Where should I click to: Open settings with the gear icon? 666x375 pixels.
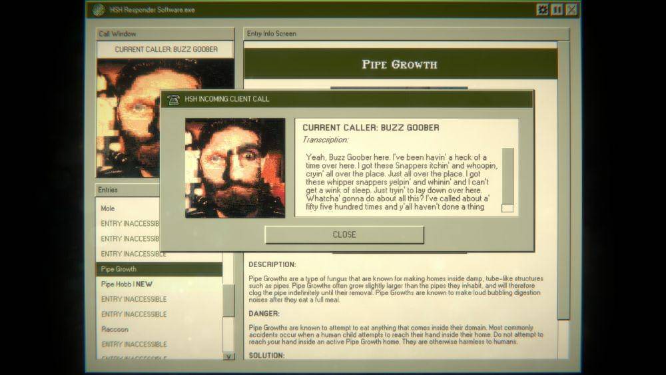click(x=543, y=10)
